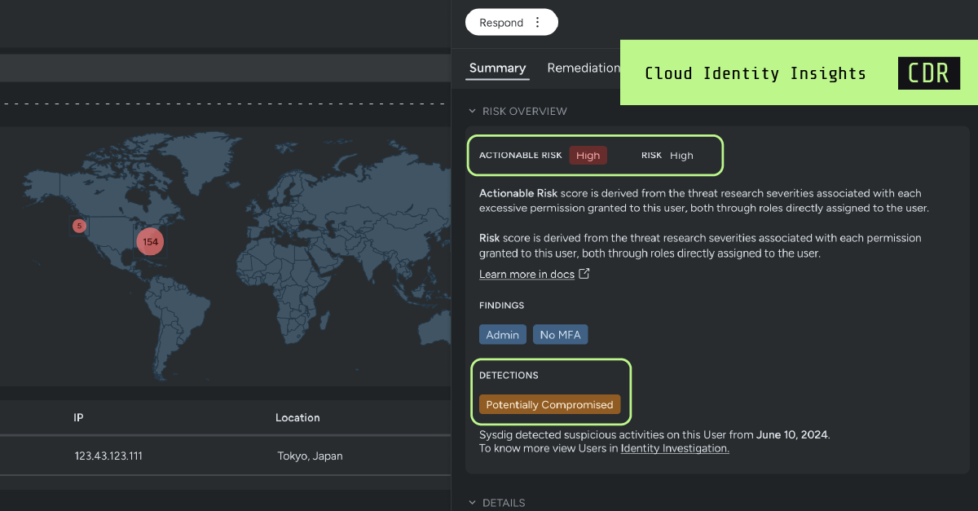Select the 154 cluster marker on the map

[150, 241]
